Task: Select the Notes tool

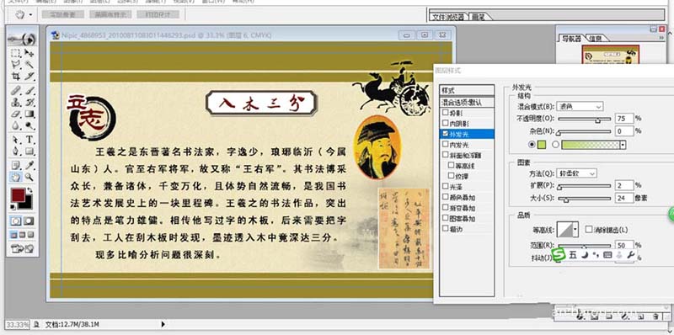Action: [16, 165]
